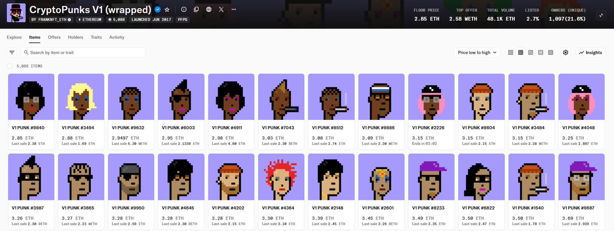Click the CryptoPunks collection avatar image
The height and width of the screenshot is (231, 614).
point(16,13)
